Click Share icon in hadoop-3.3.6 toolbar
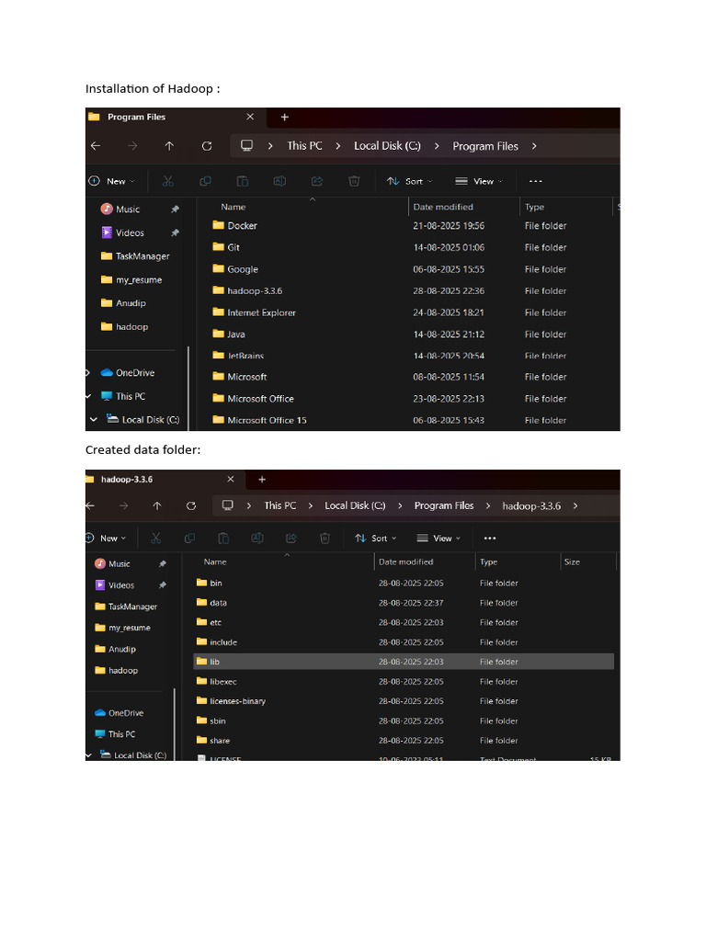The image size is (706, 941). tap(291, 539)
